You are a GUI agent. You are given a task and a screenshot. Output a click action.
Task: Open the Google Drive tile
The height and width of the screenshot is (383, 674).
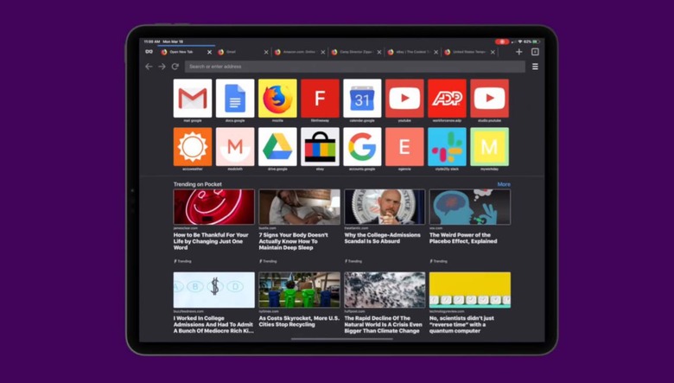[277, 147]
